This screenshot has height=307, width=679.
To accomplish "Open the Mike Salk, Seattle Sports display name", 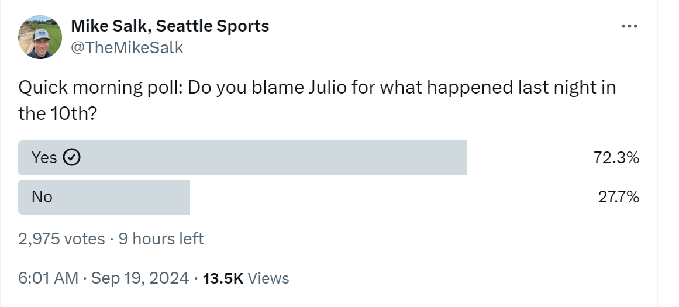I will 170,26.
